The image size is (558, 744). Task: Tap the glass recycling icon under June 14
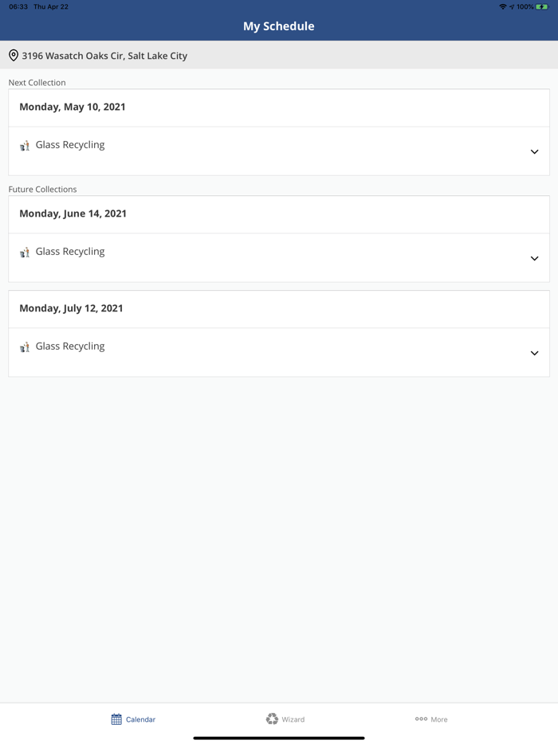click(x=25, y=253)
